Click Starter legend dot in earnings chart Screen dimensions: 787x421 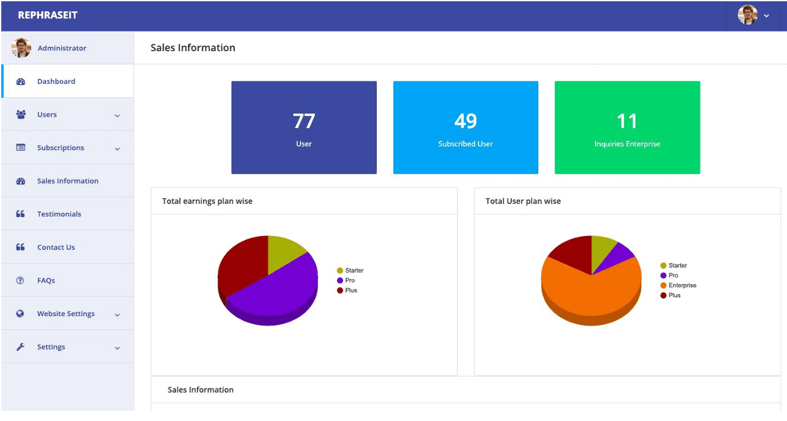(340, 271)
